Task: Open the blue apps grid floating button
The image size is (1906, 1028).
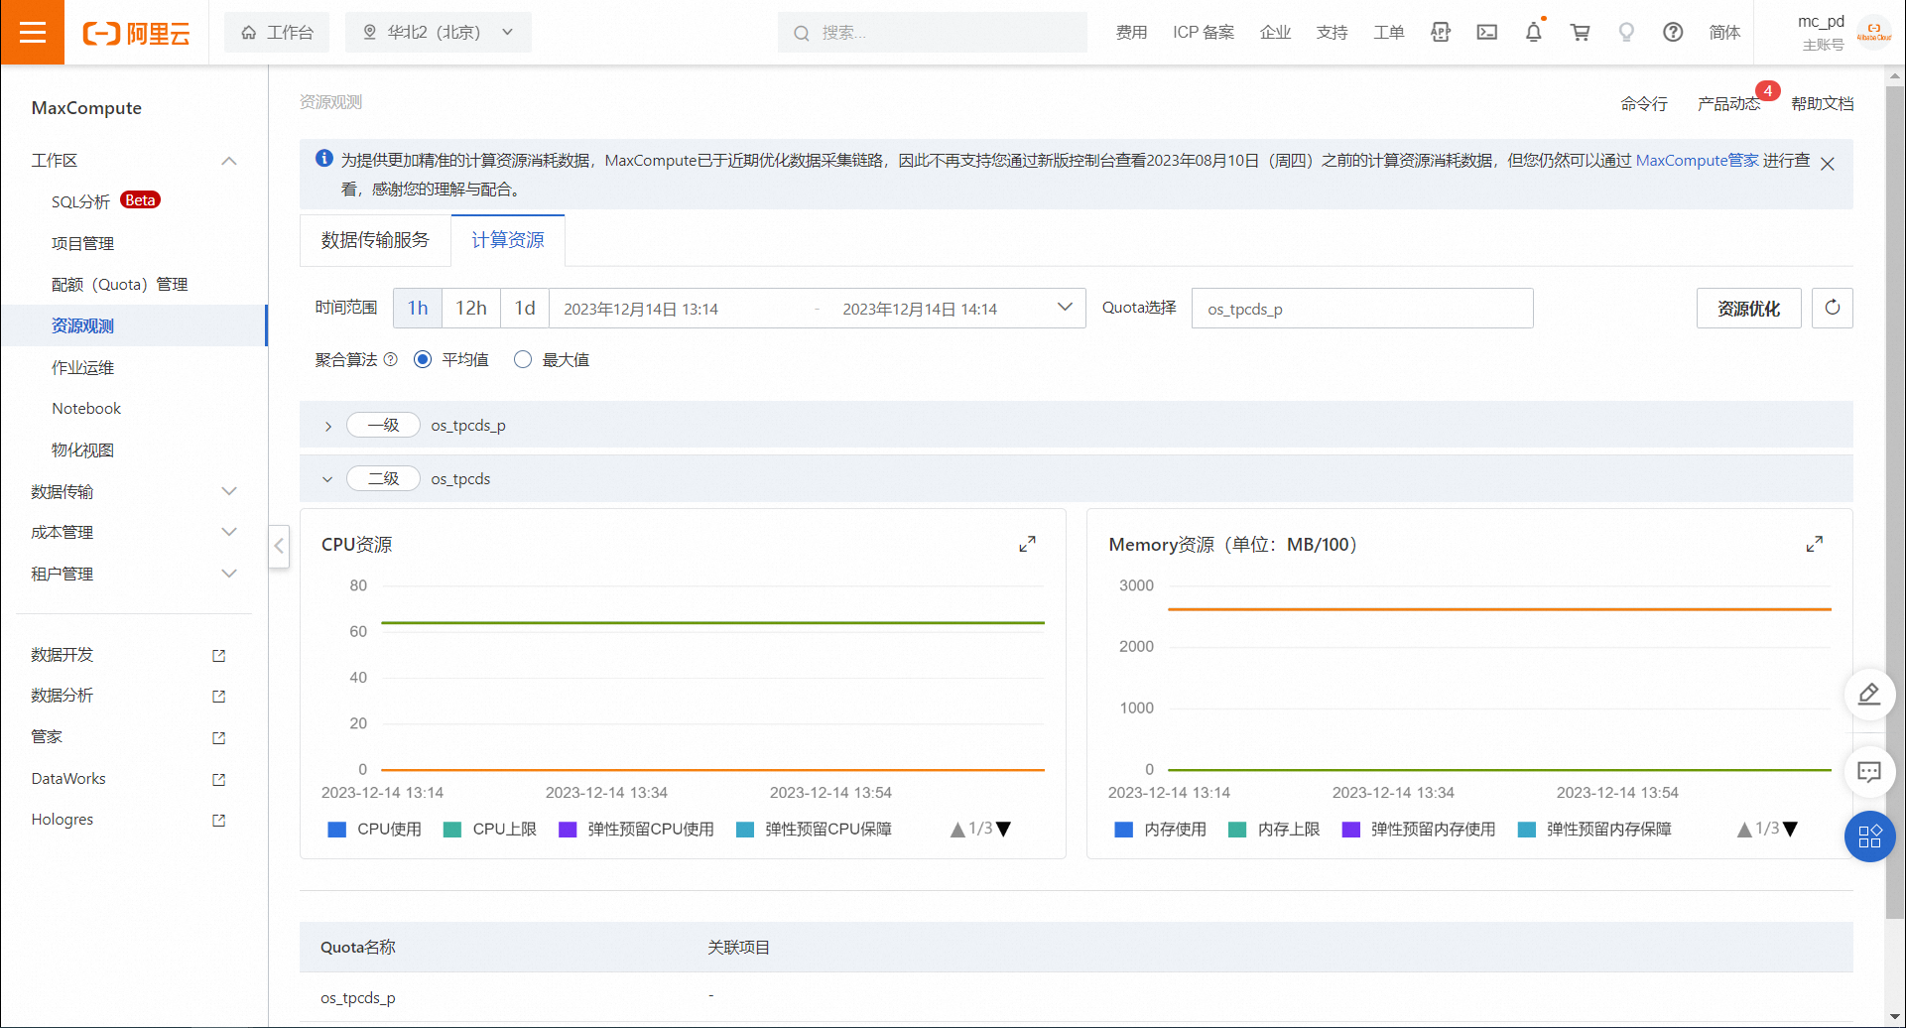Action: pyautogui.click(x=1869, y=836)
